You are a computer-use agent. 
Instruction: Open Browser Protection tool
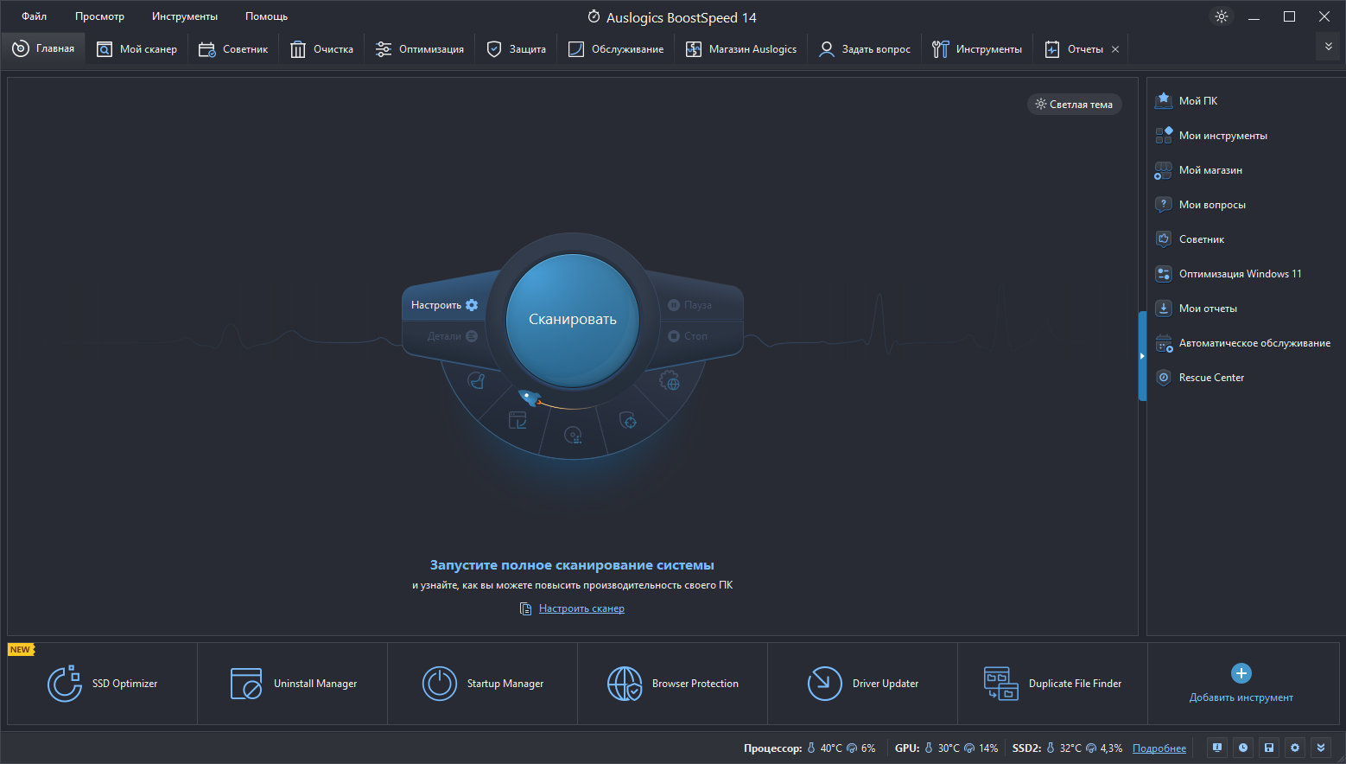pos(673,684)
